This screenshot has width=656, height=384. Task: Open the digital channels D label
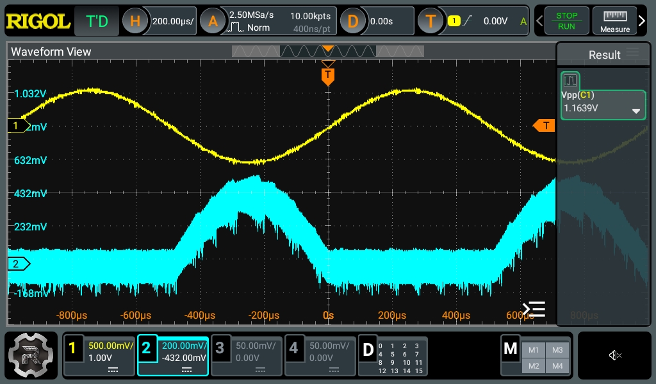pos(368,349)
